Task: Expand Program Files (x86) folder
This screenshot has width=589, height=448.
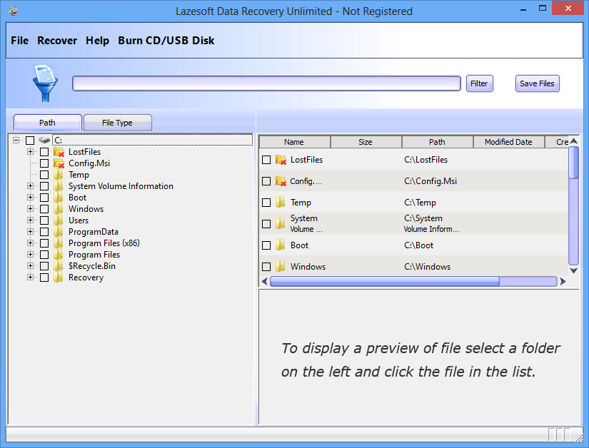Action: point(30,243)
